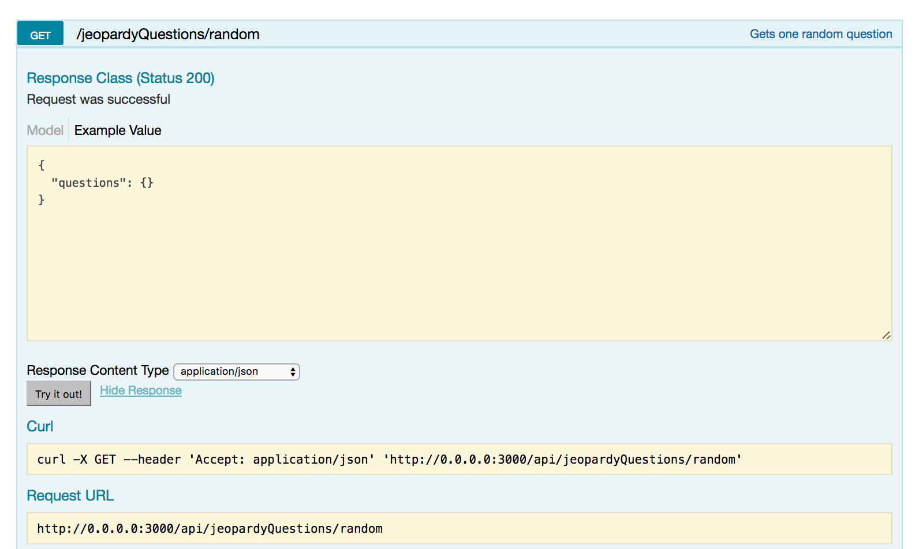Click the Curl section heading

tap(40, 426)
